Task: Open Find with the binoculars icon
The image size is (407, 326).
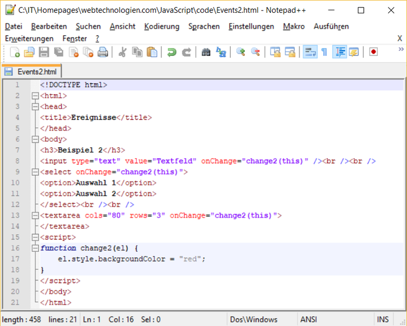Action: pyautogui.click(x=206, y=52)
